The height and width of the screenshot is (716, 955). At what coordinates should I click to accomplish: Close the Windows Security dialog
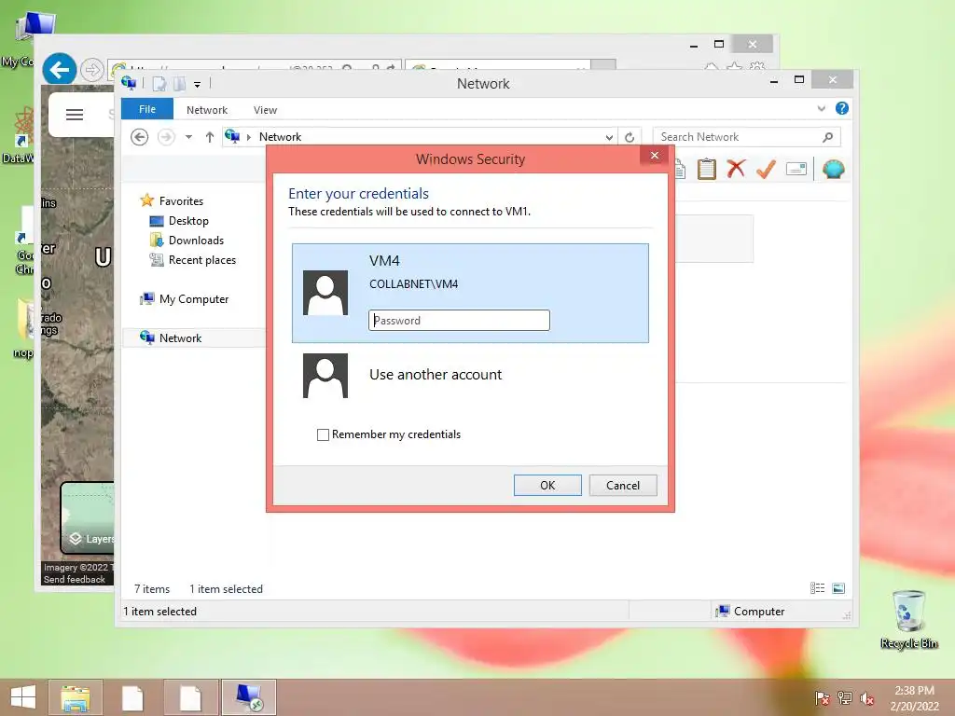655,156
